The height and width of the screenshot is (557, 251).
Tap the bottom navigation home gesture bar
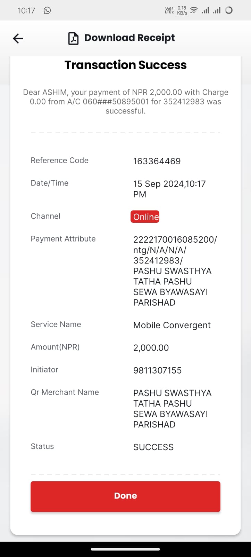coord(125,549)
